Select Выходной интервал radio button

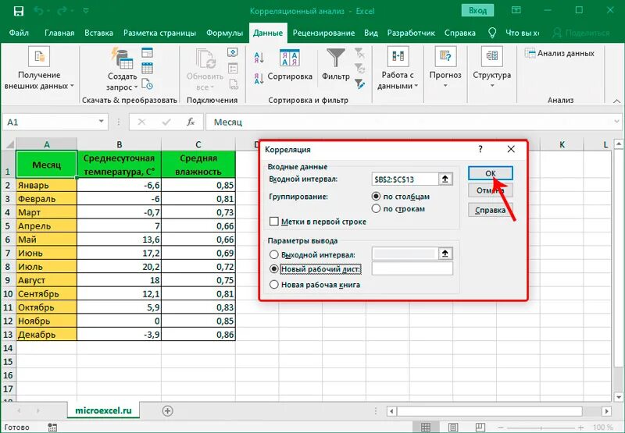(x=274, y=254)
